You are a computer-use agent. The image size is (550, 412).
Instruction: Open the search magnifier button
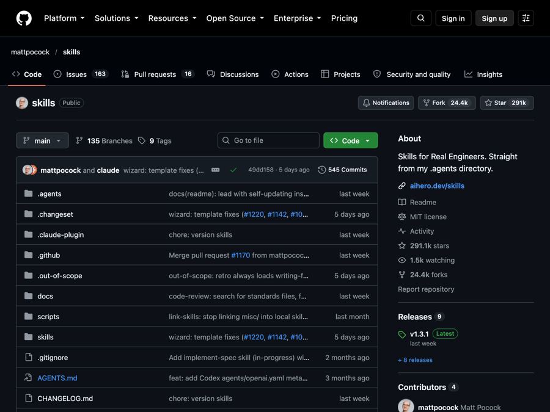click(x=420, y=18)
